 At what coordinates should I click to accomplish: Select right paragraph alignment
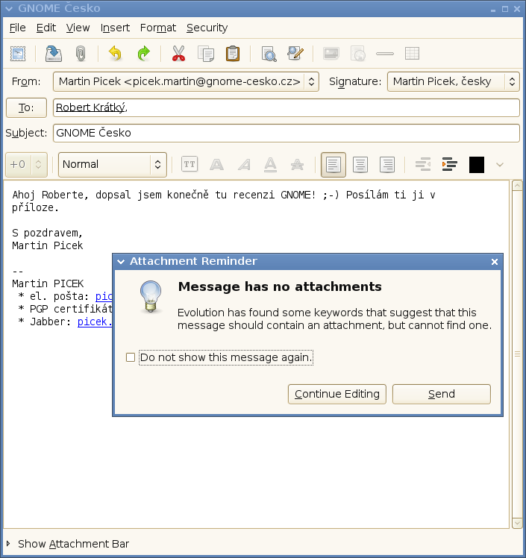click(386, 165)
